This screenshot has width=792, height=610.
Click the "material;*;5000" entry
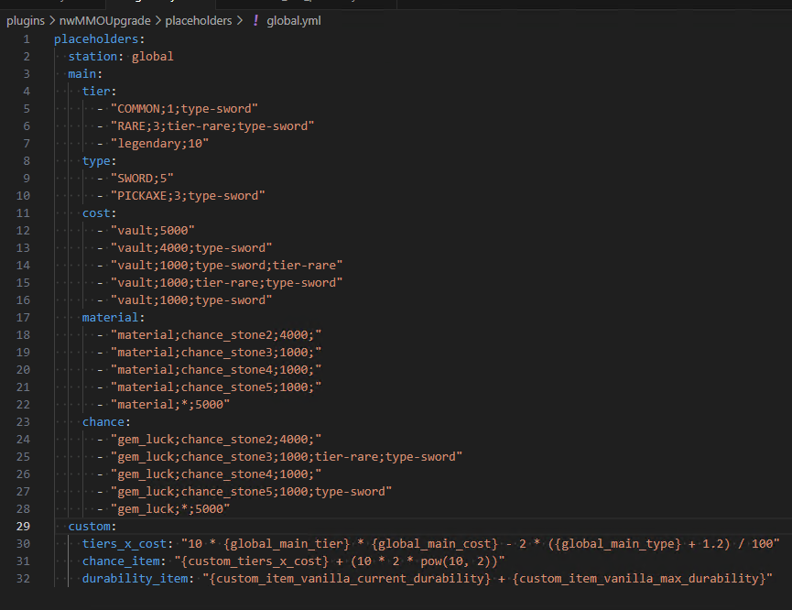coord(170,404)
